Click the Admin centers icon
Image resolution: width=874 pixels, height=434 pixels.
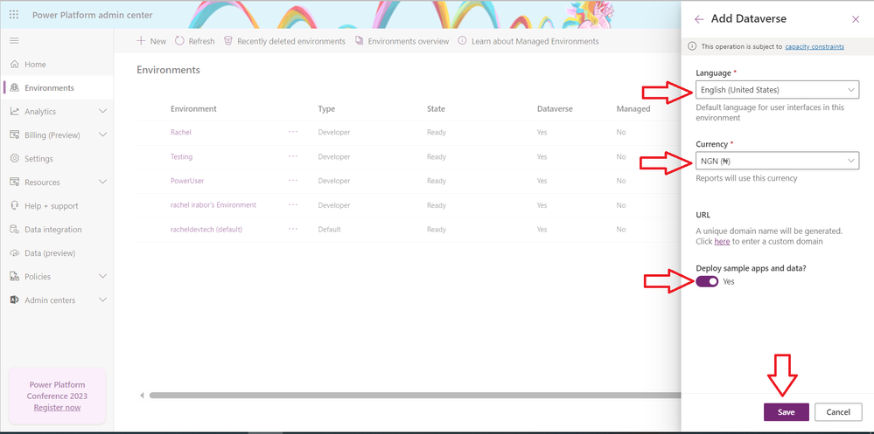click(15, 300)
